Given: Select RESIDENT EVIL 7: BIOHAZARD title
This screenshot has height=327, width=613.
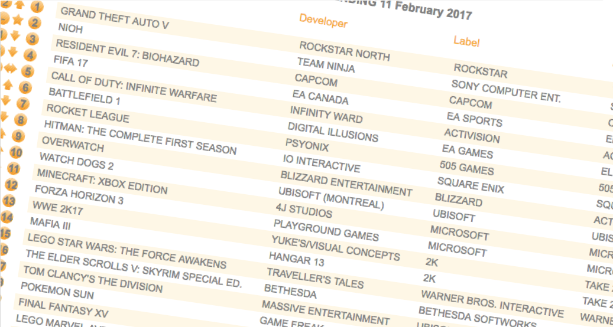Looking at the screenshot, I should click(128, 53).
